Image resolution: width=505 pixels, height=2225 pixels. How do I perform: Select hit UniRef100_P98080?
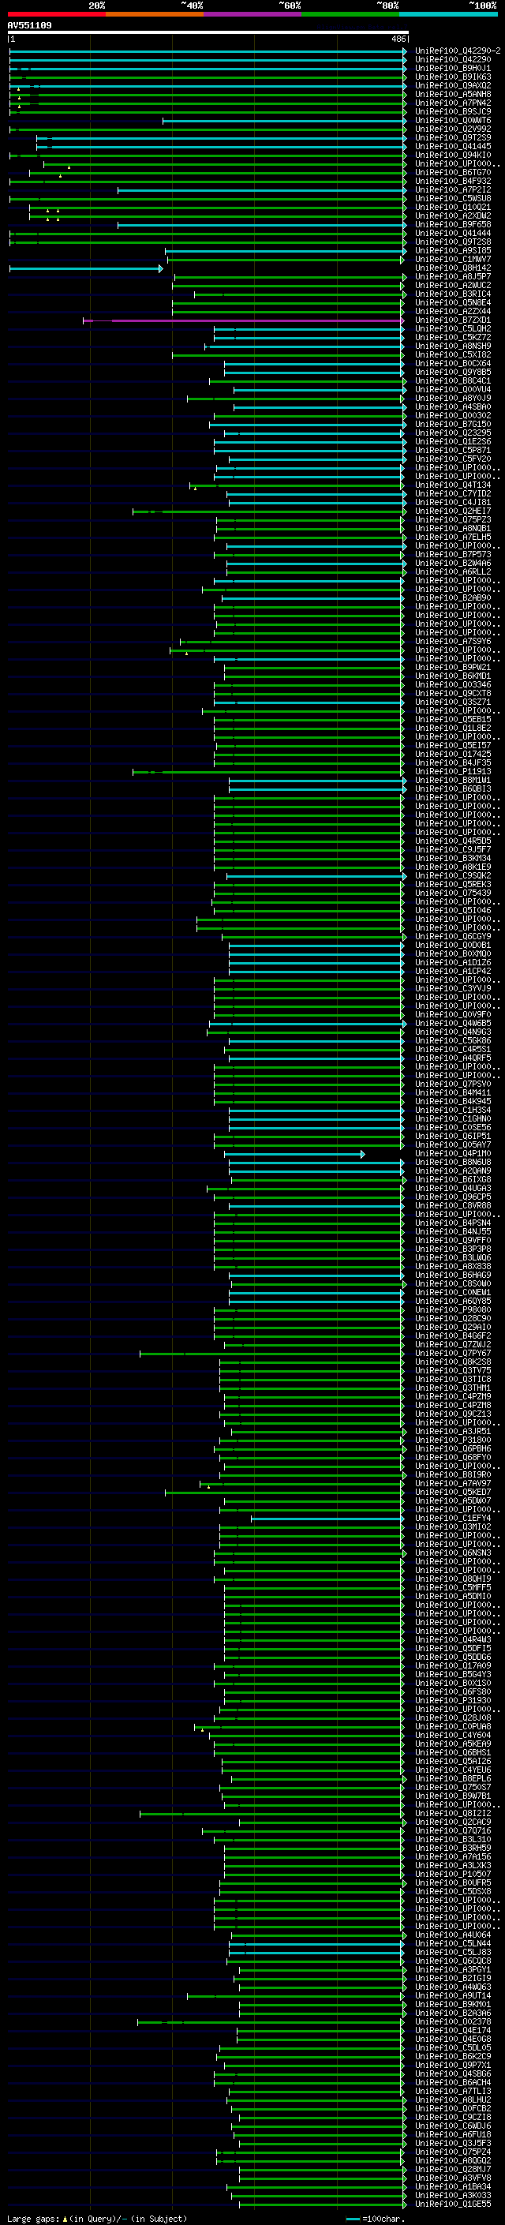point(452,1310)
